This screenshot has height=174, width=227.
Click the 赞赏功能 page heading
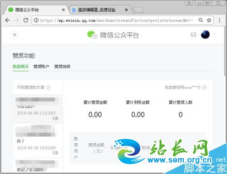[24, 56]
